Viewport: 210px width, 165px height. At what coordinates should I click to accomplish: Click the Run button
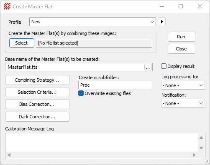click(x=182, y=37)
